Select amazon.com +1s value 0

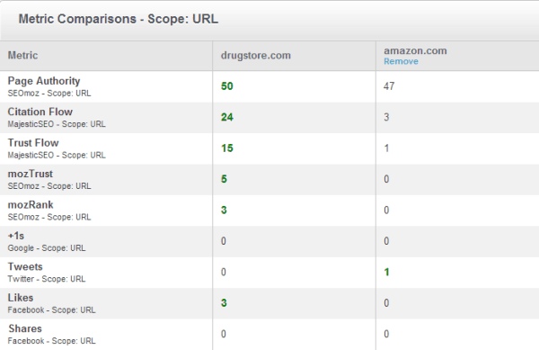[x=386, y=241]
